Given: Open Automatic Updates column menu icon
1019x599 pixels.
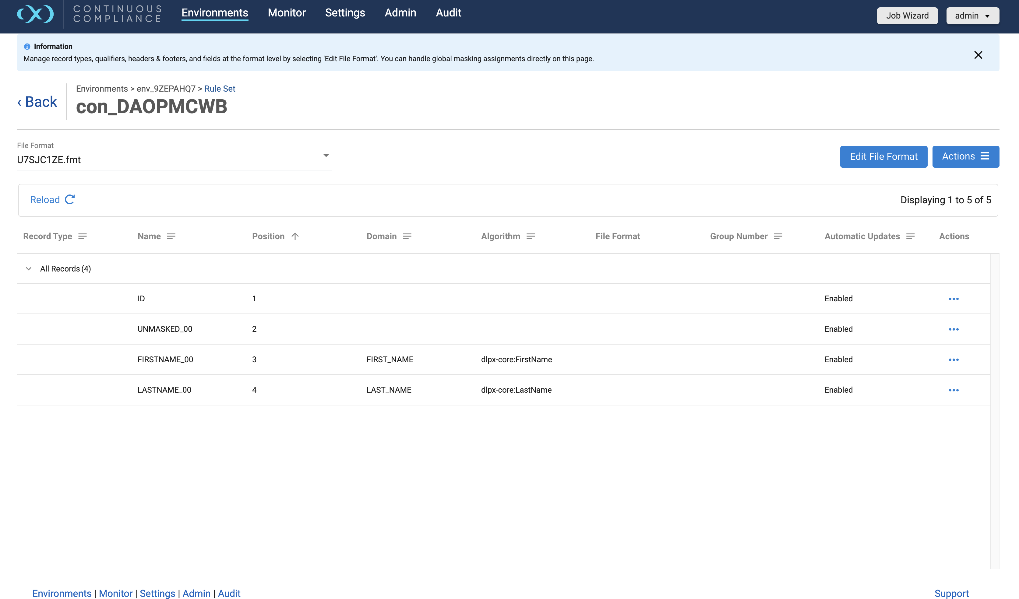Looking at the screenshot, I should pyautogui.click(x=910, y=236).
